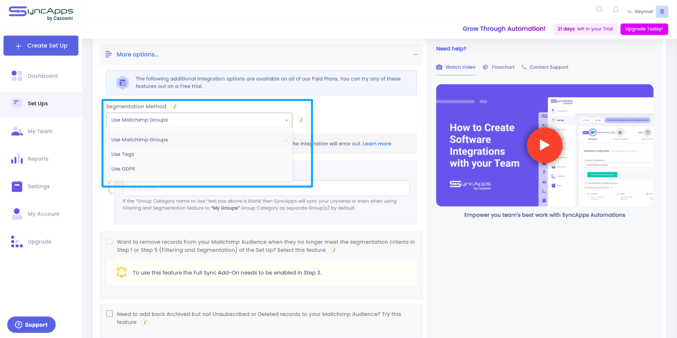Click the 21 days left trial badge
This screenshot has width=677, height=338.
pos(585,29)
